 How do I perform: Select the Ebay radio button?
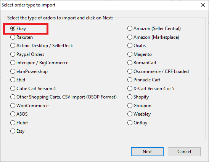(18, 29)
